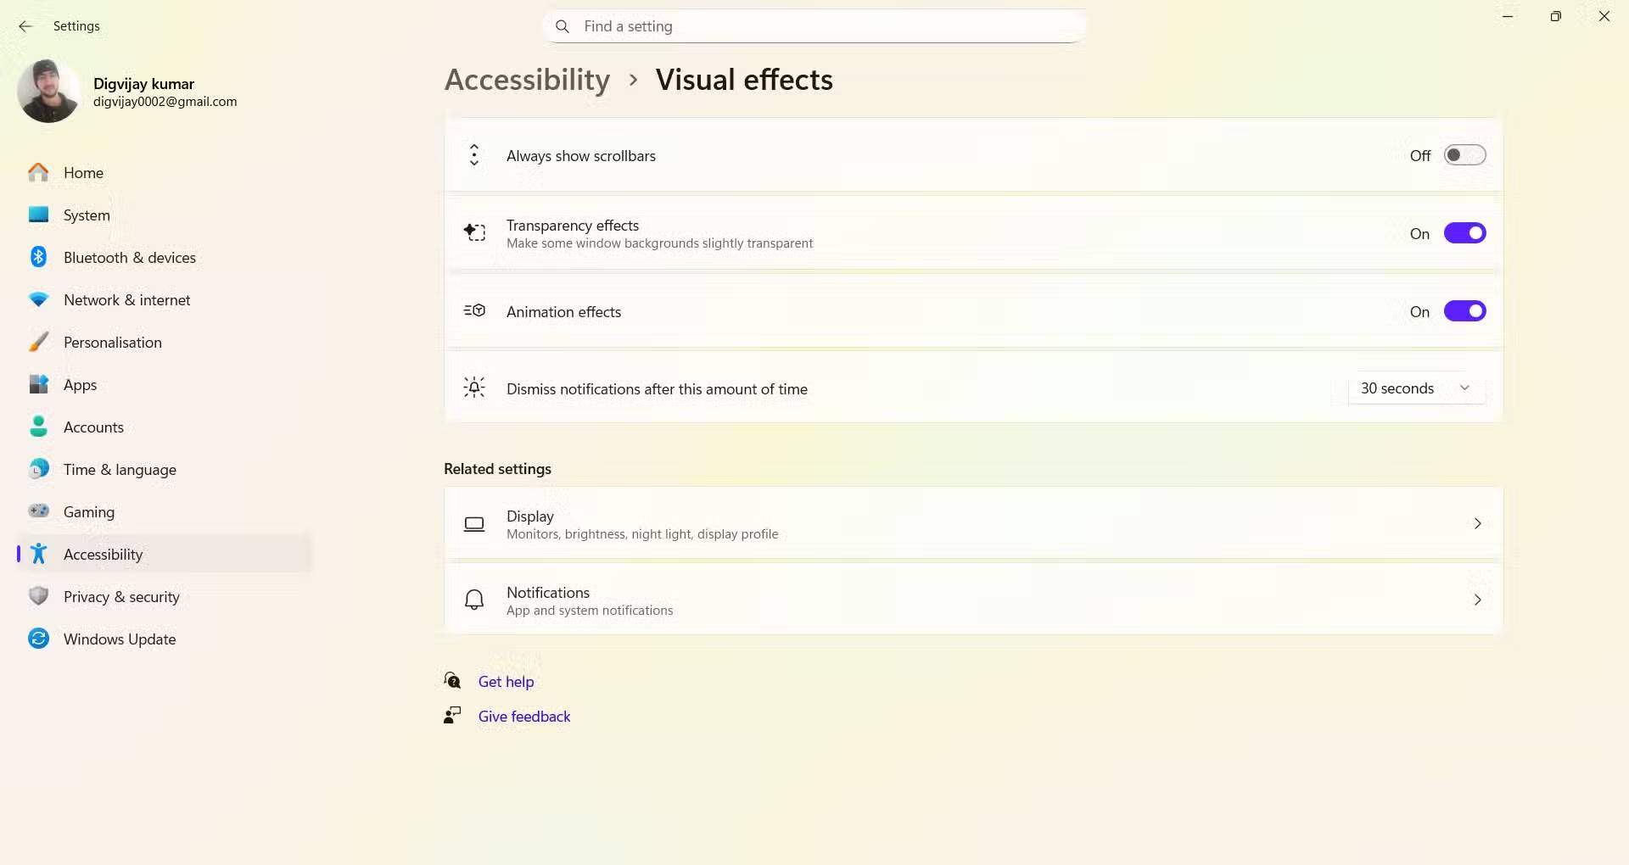The height and width of the screenshot is (865, 1629).
Task: Click the Get help link
Action: coord(506,682)
